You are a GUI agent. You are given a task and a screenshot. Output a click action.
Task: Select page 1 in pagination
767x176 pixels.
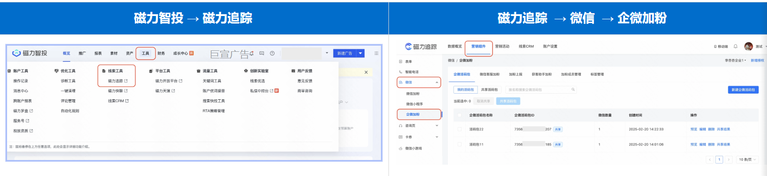click(719, 160)
